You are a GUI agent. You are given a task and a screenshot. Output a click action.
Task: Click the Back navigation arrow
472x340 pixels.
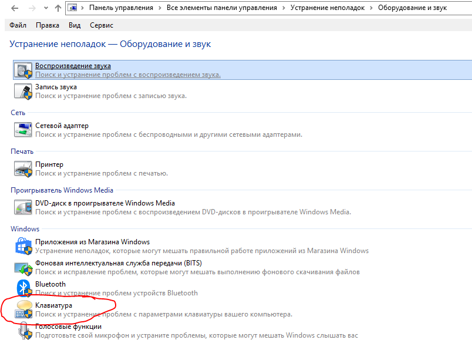(15, 8)
